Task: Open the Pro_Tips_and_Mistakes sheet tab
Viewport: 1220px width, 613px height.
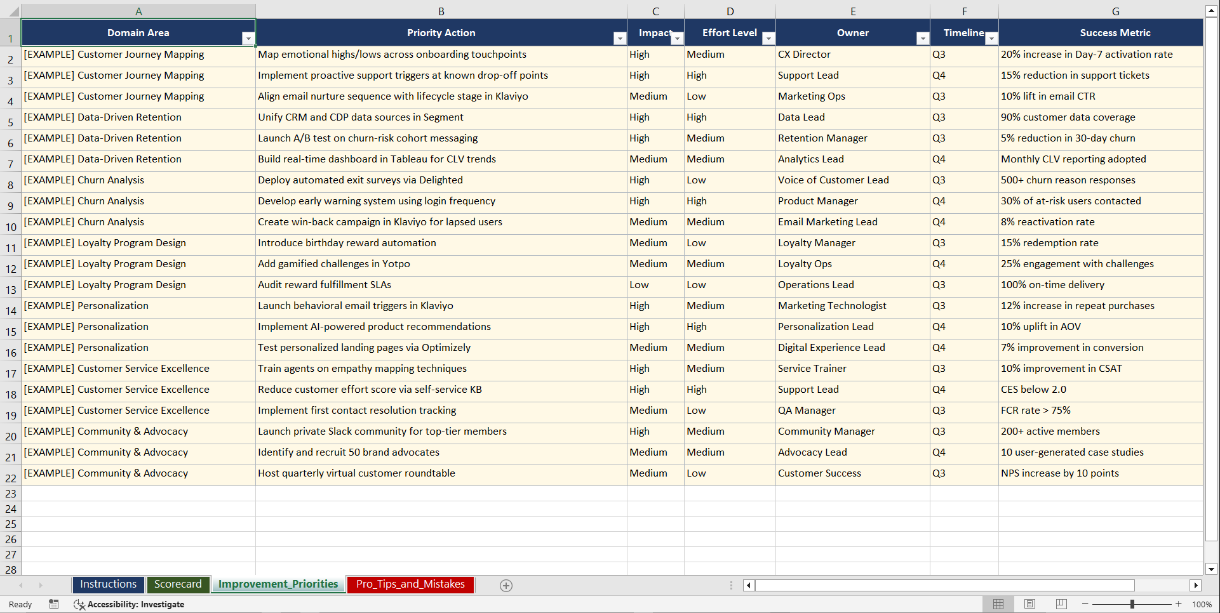Action: (x=410, y=584)
